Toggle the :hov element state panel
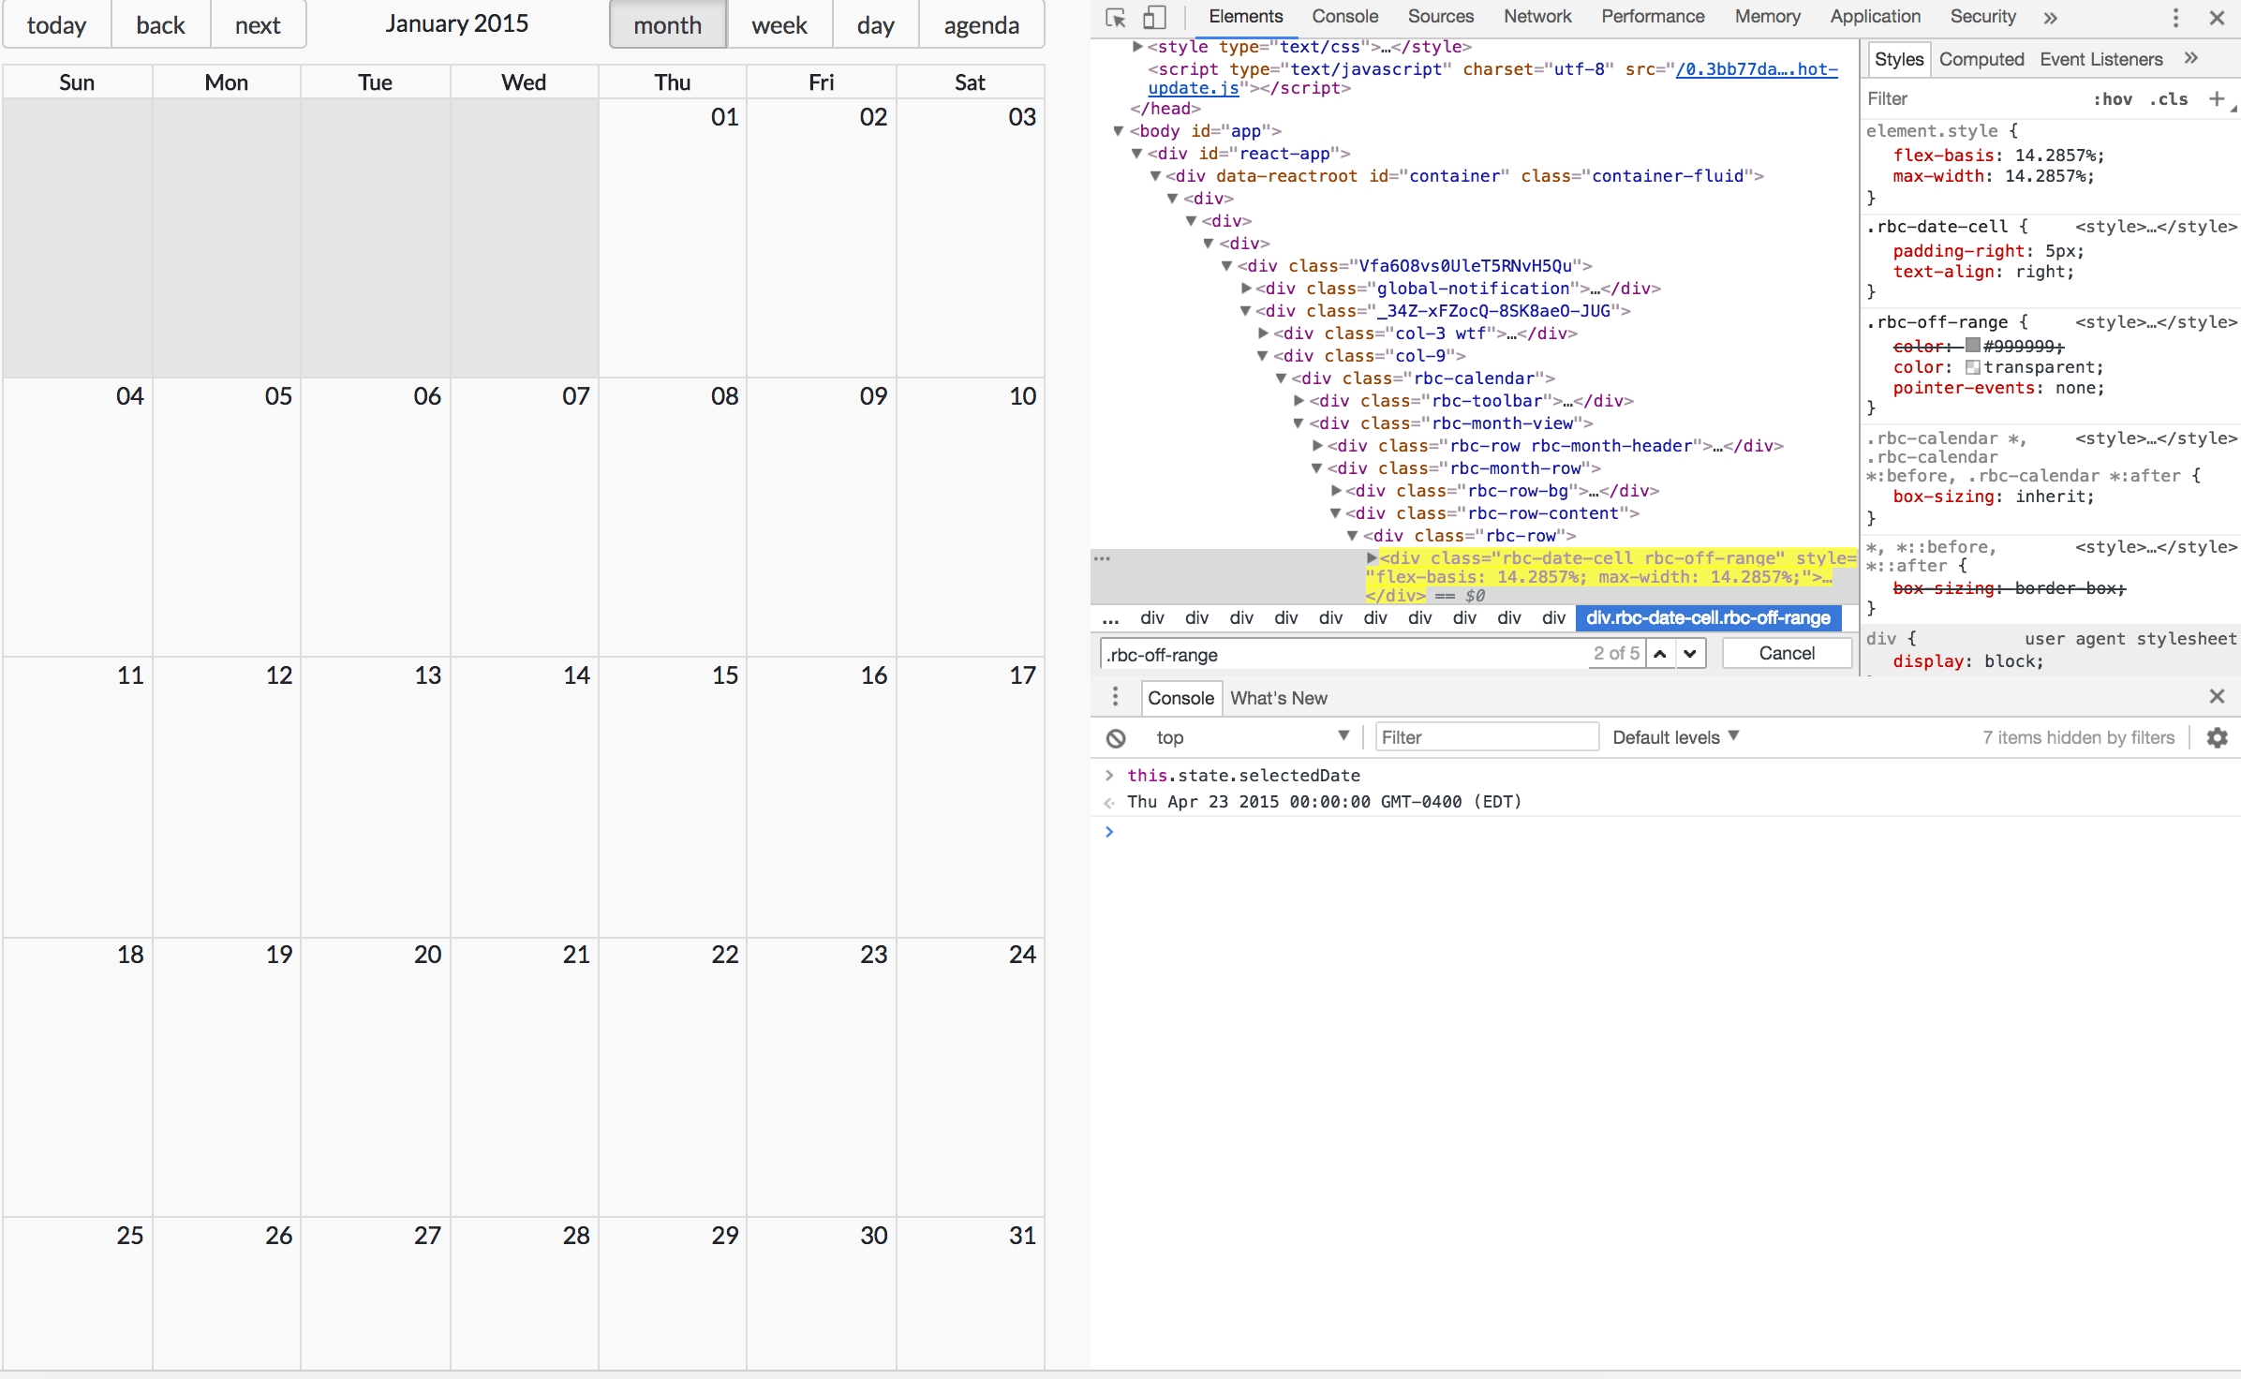Image resolution: width=2241 pixels, height=1379 pixels. (x=2113, y=99)
